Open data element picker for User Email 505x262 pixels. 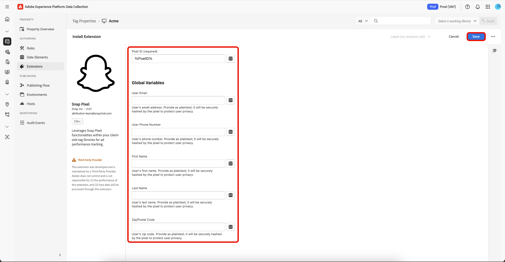click(x=231, y=100)
